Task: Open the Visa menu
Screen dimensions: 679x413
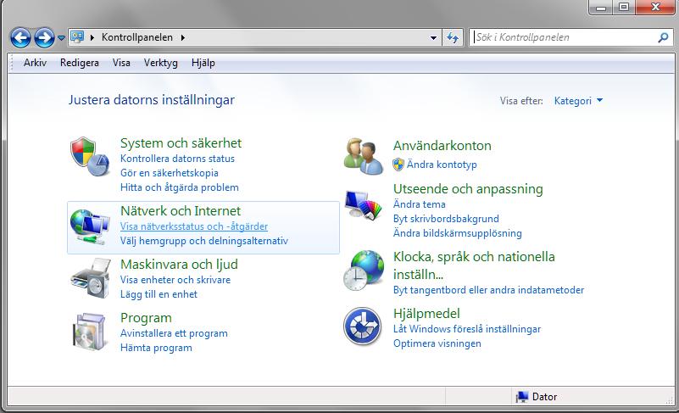Action: [x=121, y=63]
